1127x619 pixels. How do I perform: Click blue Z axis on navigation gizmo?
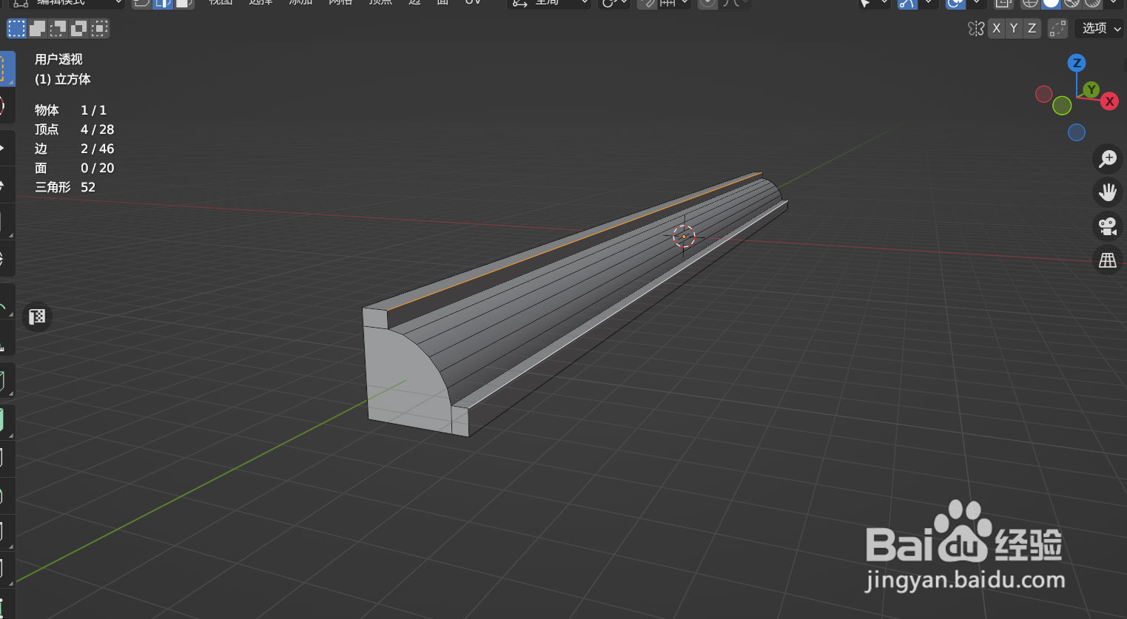point(1077,63)
